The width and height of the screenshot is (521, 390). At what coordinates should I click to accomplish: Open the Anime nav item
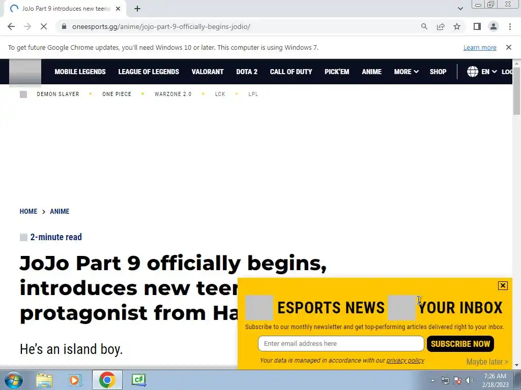pyautogui.click(x=371, y=72)
